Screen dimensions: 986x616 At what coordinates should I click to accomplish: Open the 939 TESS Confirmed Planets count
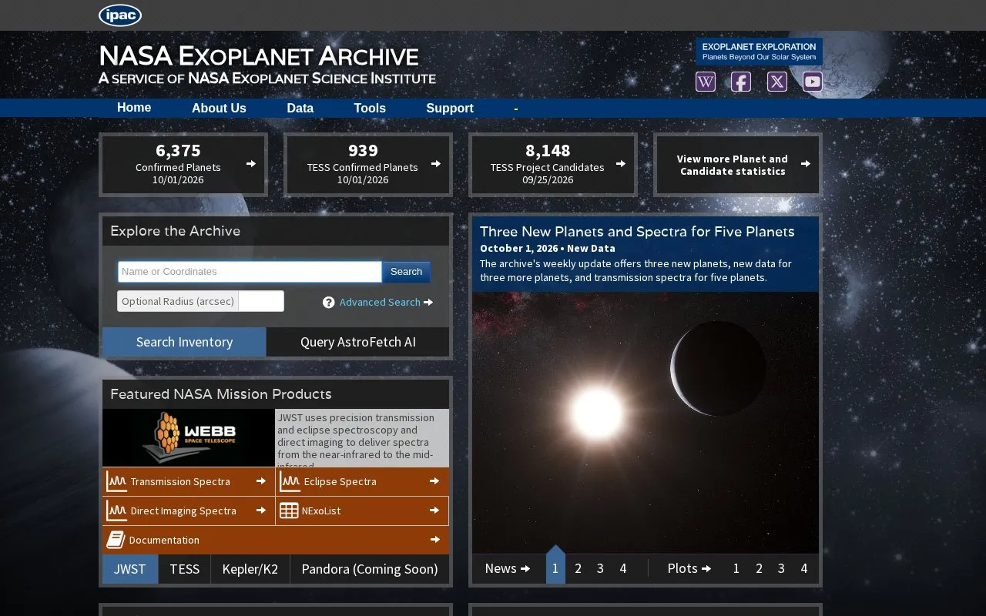pyautogui.click(x=363, y=150)
